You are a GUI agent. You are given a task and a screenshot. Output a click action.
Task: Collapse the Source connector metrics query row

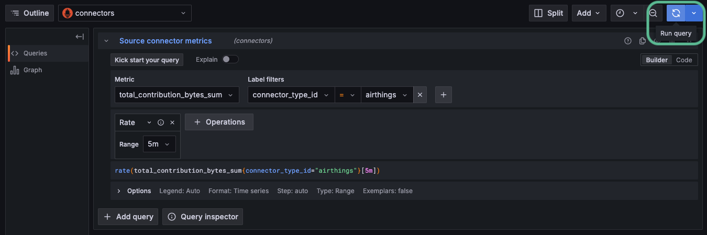[x=106, y=41]
